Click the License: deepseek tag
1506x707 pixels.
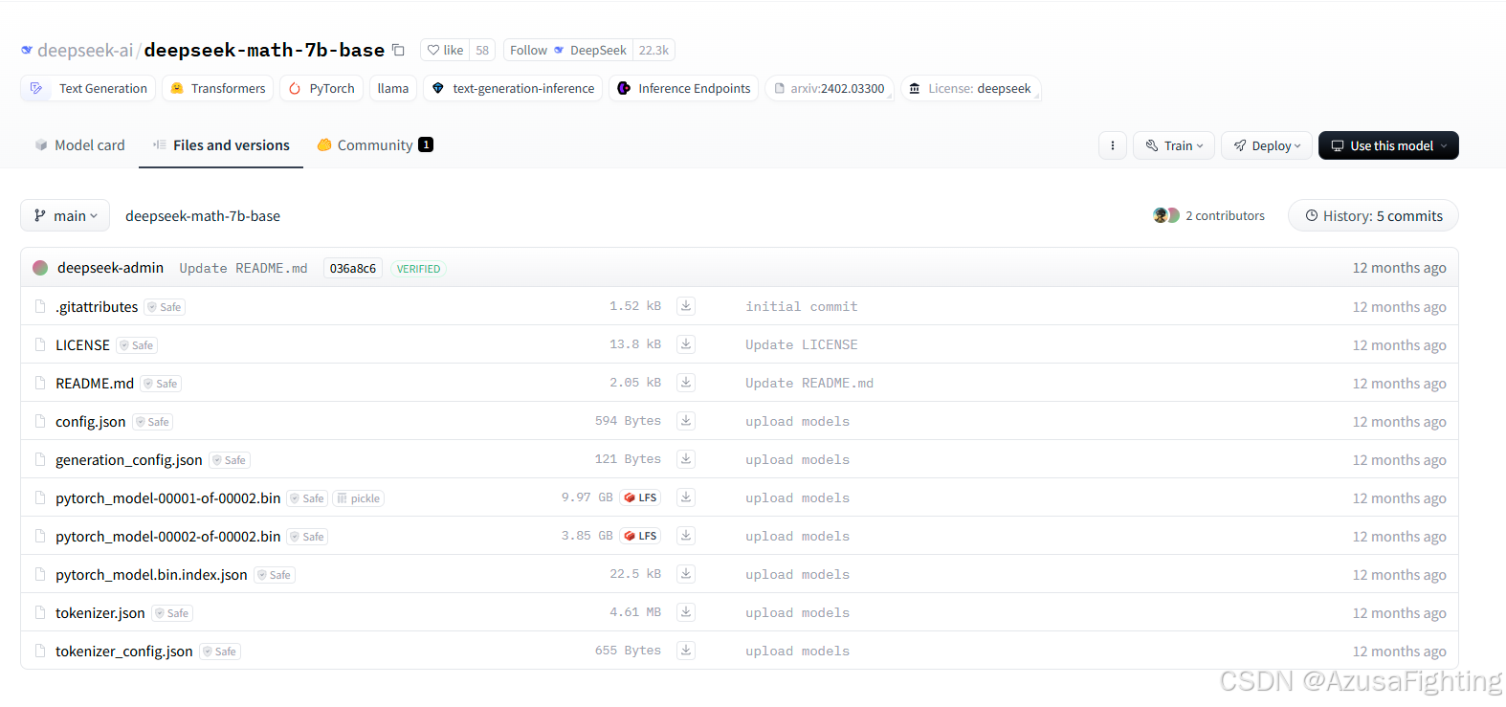coord(970,88)
